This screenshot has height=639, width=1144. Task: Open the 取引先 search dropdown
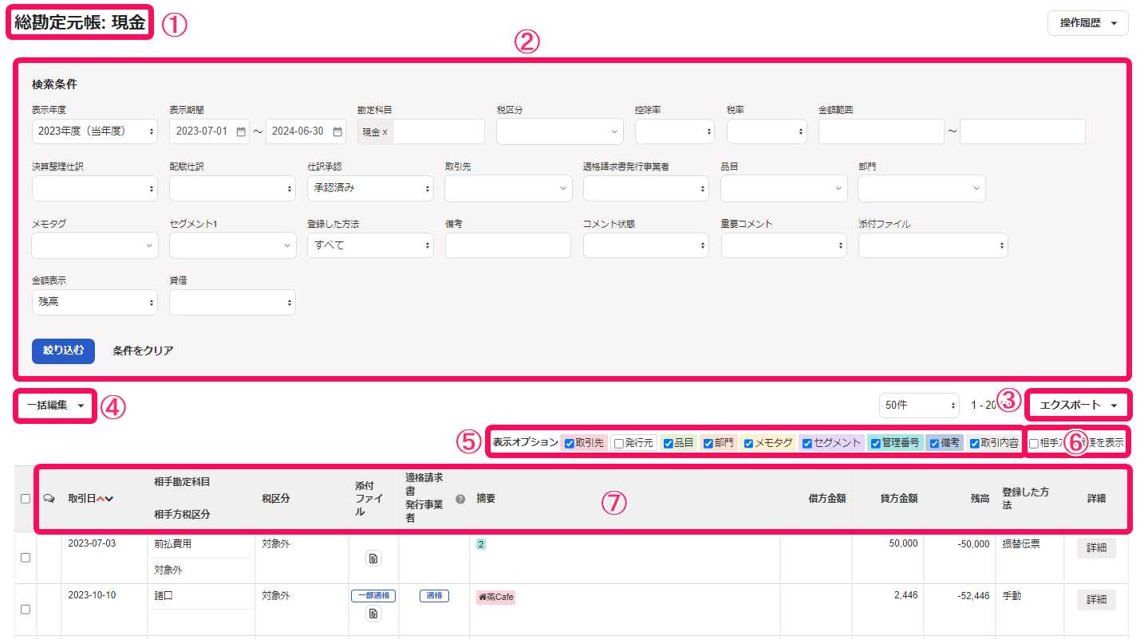[508, 189]
